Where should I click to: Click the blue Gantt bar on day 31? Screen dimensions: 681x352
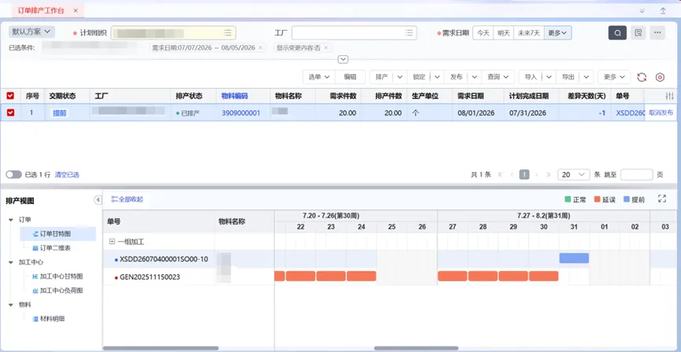point(574,258)
